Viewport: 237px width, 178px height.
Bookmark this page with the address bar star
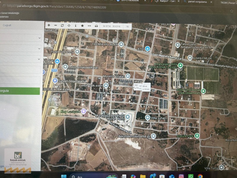232,11
